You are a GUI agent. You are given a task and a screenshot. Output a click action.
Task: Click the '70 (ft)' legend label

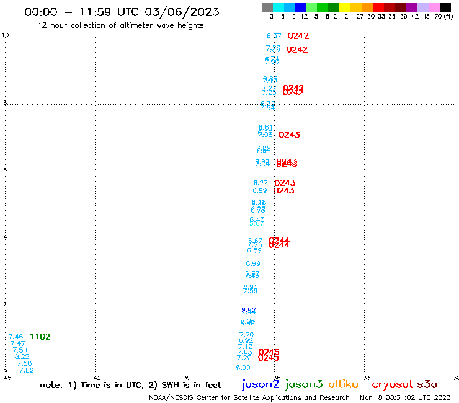point(443,16)
